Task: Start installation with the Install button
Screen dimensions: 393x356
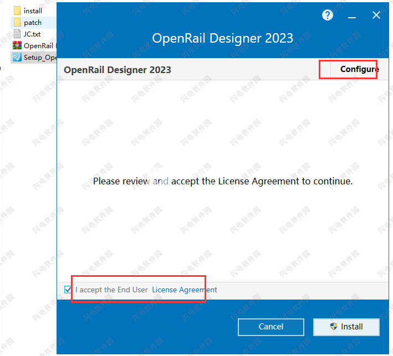Action: [x=346, y=327]
